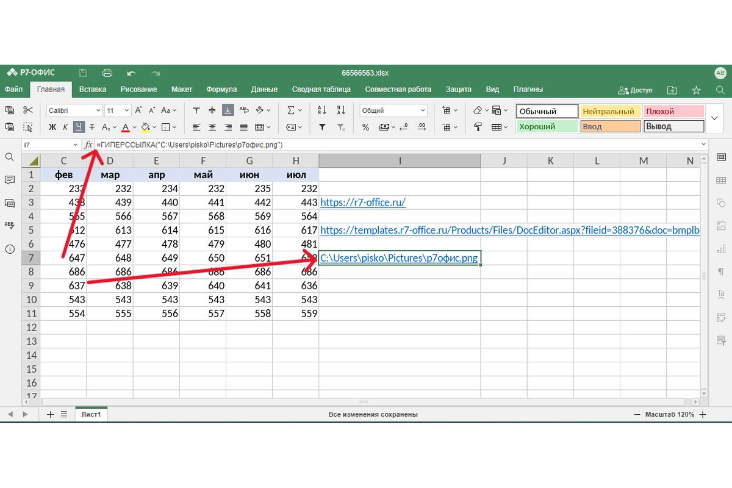The width and height of the screenshot is (732, 488).
Task: Apply a filter with the funnel icon
Action: tap(322, 127)
